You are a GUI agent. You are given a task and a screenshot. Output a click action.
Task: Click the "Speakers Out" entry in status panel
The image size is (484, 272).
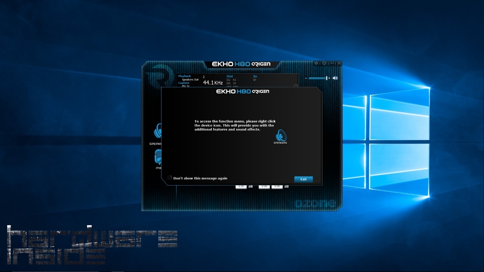(190, 80)
